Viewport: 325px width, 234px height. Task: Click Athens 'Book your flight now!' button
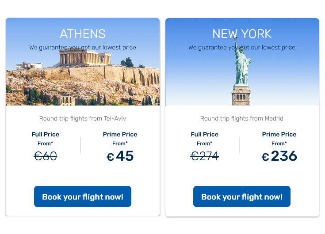click(x=83, y=196)
